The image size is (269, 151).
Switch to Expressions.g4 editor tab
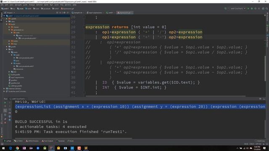pos(125,13)
